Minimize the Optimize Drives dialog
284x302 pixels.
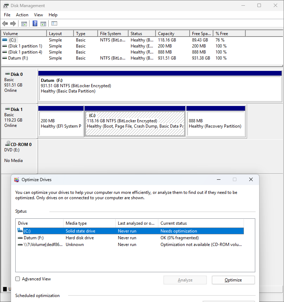coord(219,179)
